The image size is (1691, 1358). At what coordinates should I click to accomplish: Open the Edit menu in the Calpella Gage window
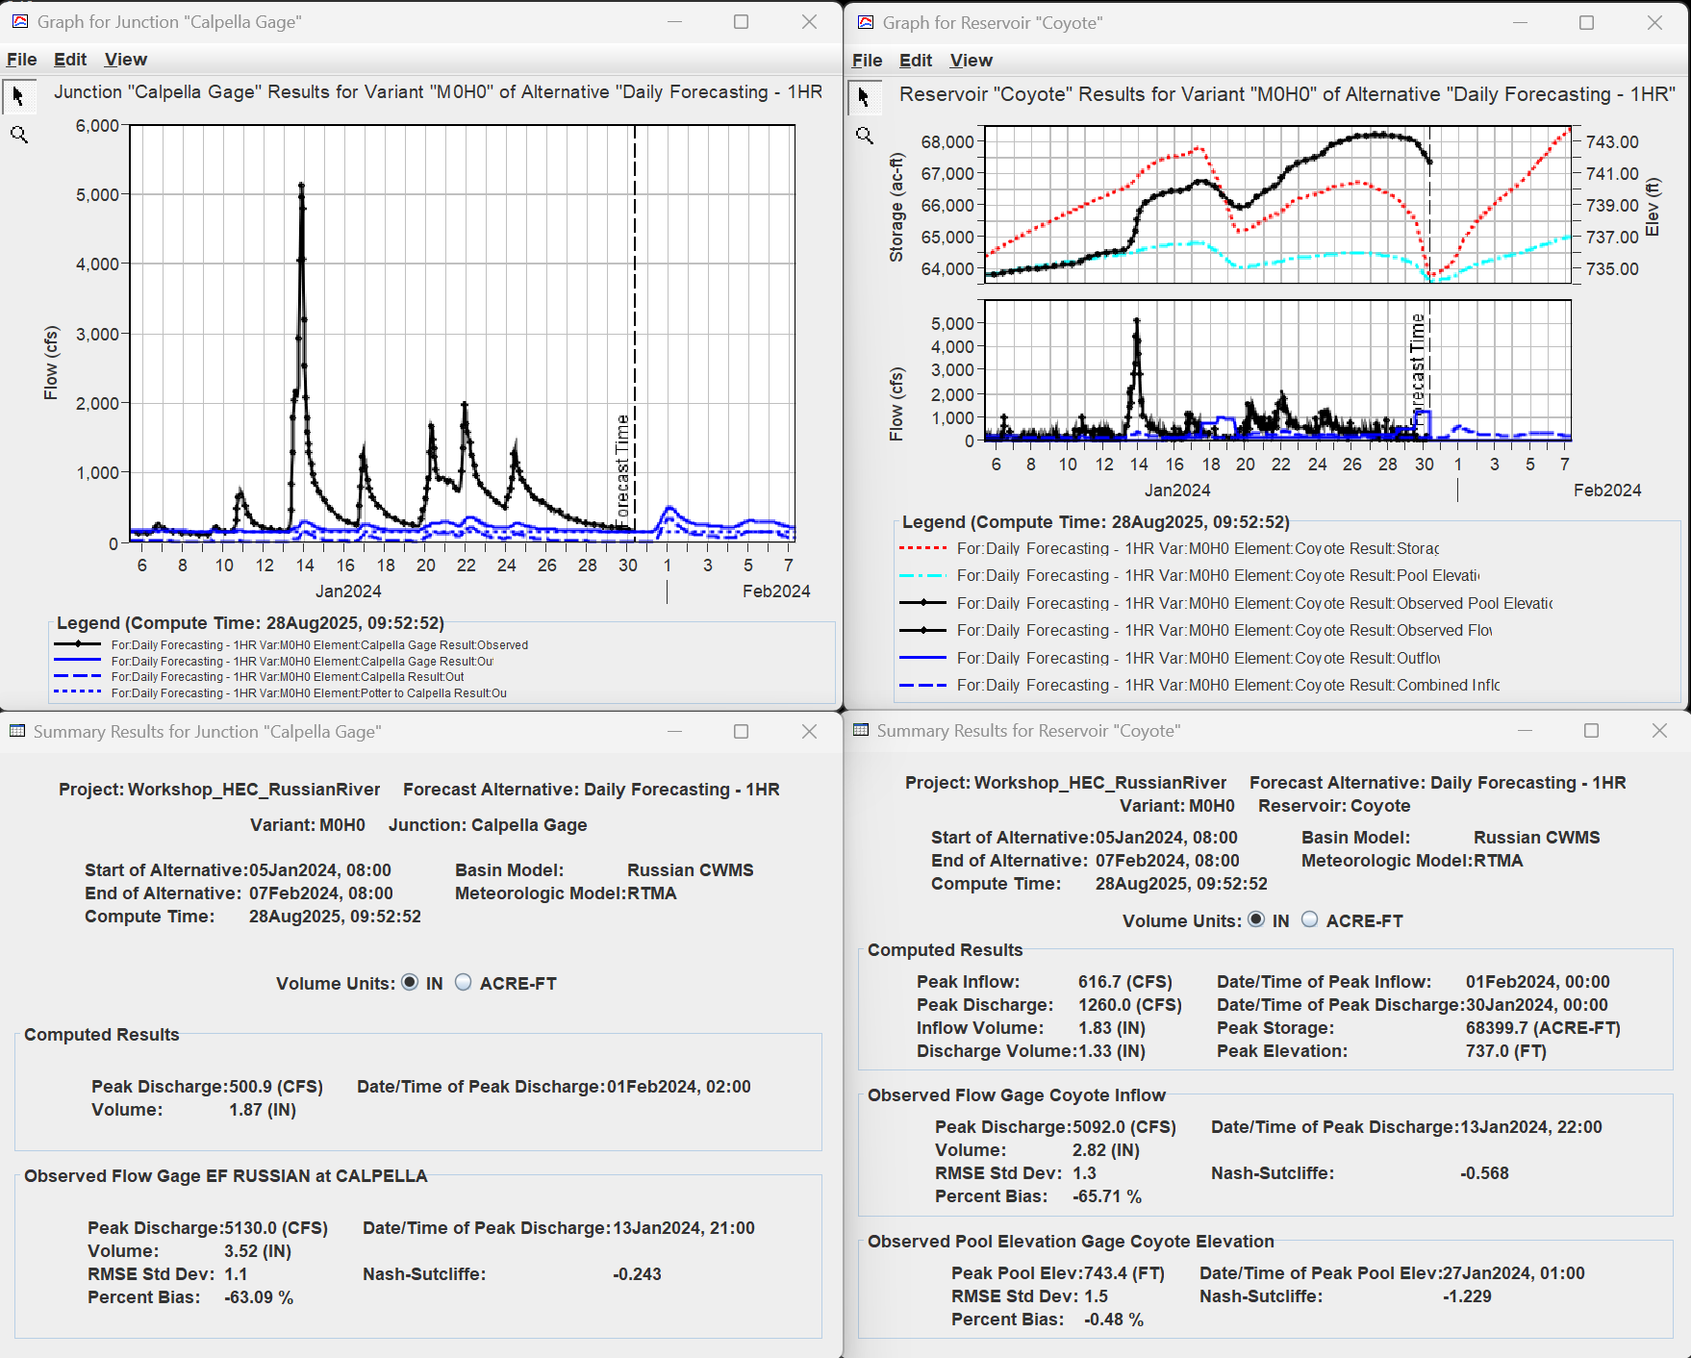tap(69, 59)
